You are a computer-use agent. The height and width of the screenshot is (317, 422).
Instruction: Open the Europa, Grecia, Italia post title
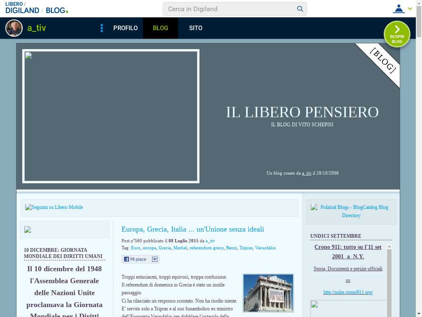click(x=192, y=229)
